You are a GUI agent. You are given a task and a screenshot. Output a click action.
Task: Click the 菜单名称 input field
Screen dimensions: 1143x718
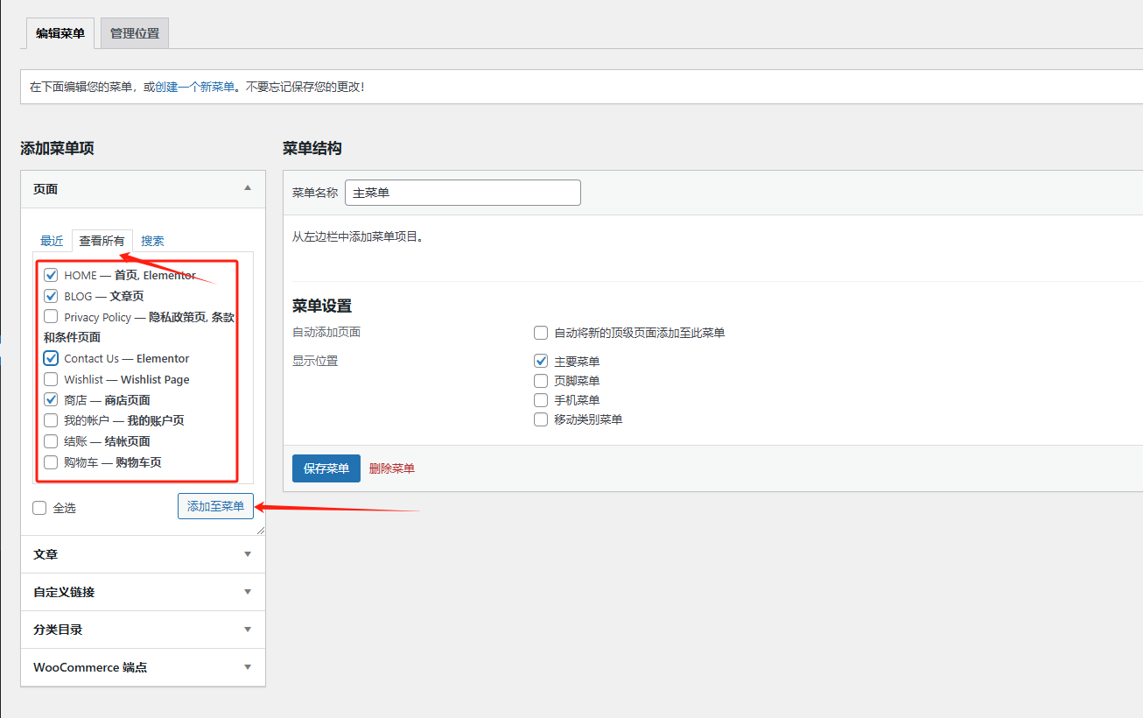[x=462, y=192]
